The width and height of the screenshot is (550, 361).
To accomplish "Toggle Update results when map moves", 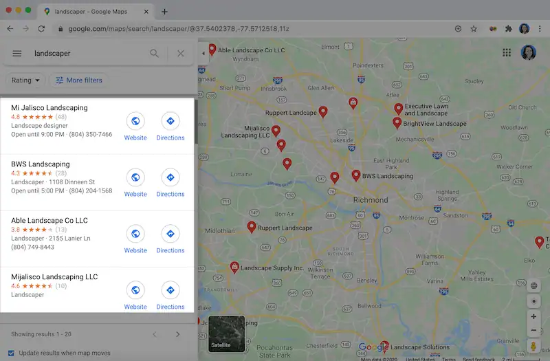I will click(x=12, y=353).
